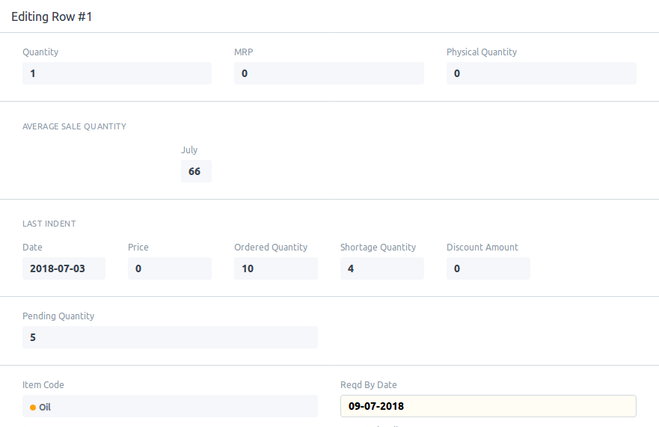Select the Last Indent date 2018-07-03 field
Image resolution: width=659 pixels, height=427 pixels.
point(64,268)
